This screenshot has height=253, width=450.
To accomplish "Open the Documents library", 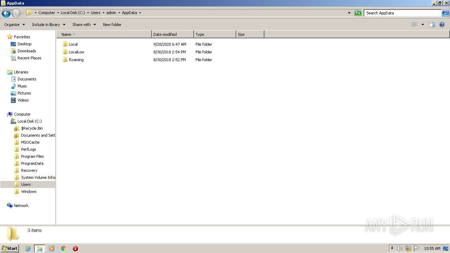I will click(x=27, y=79).
